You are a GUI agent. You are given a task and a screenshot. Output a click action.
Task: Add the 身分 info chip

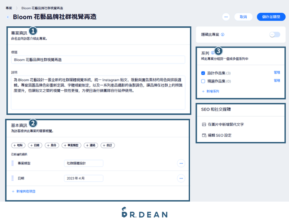click(52, 146)
